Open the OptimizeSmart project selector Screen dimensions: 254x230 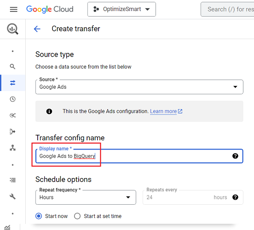pos(121,9)
